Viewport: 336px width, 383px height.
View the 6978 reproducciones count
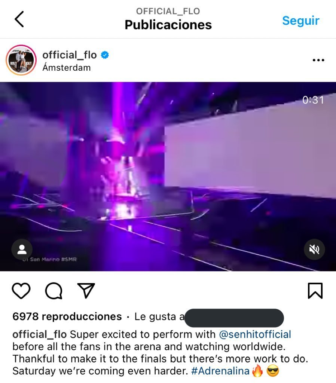pos(67,316)
